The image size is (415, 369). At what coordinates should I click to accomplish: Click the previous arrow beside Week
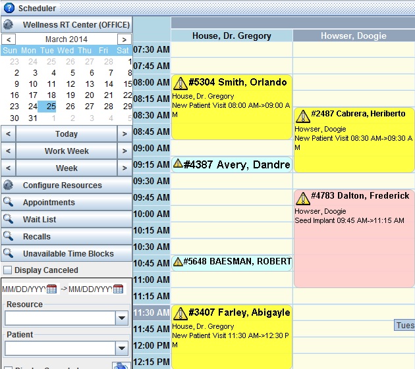point(8,168)
